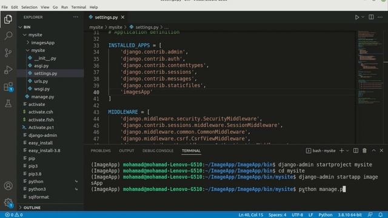Screen dimensions: 388x218
Task: Open the Selection menu
Action: click(x=29, y=7)
